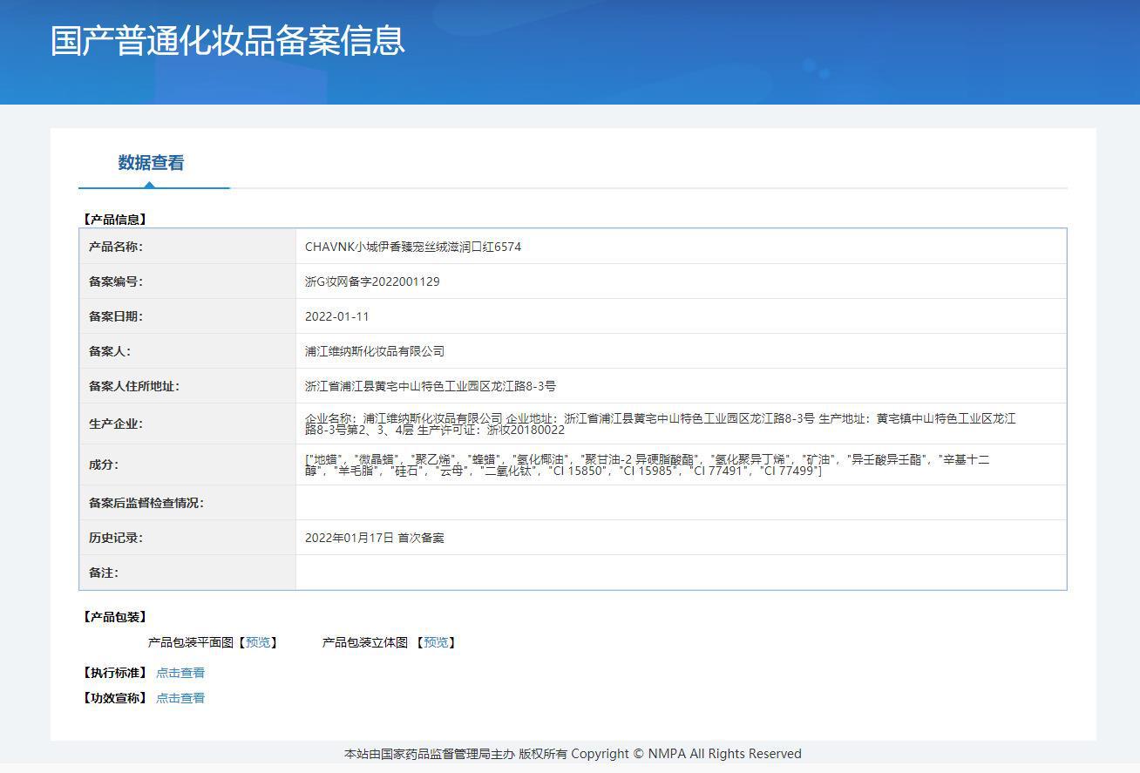Click the 历史记录 label cell

point(187,538)
